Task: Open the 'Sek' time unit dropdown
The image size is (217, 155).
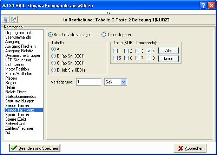Action: 123,82
